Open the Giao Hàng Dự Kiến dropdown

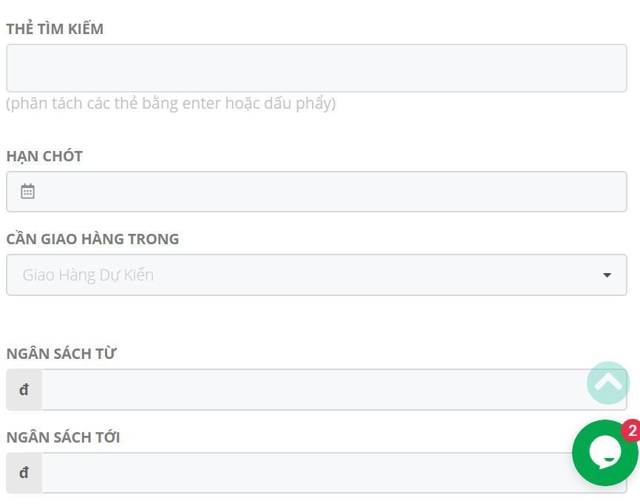(316, 275)
